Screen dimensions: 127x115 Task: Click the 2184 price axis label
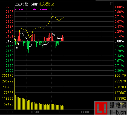click(x=10, y=31)
